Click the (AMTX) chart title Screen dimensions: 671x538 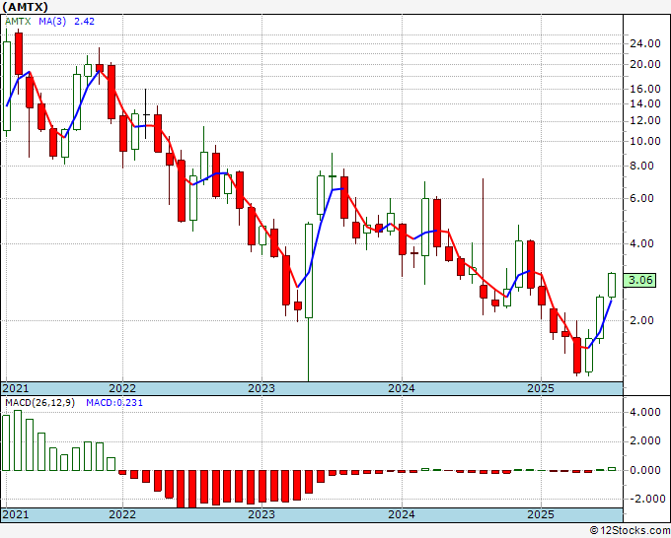(x=25, y=7)
